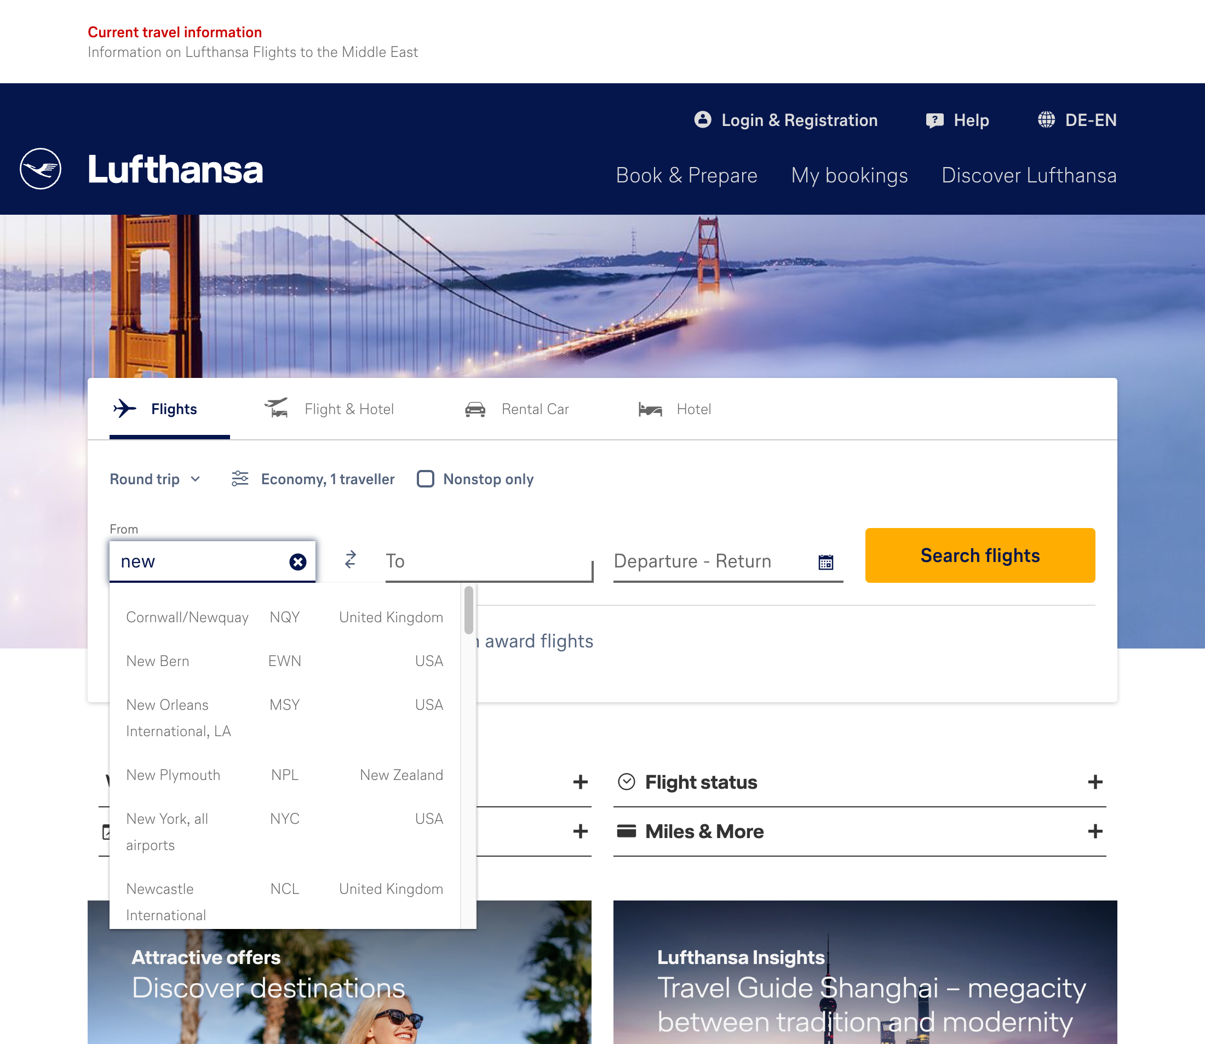Screen dimensions: 1205x1044
Task: Clear the From field using the X icon
Action: 297,561
